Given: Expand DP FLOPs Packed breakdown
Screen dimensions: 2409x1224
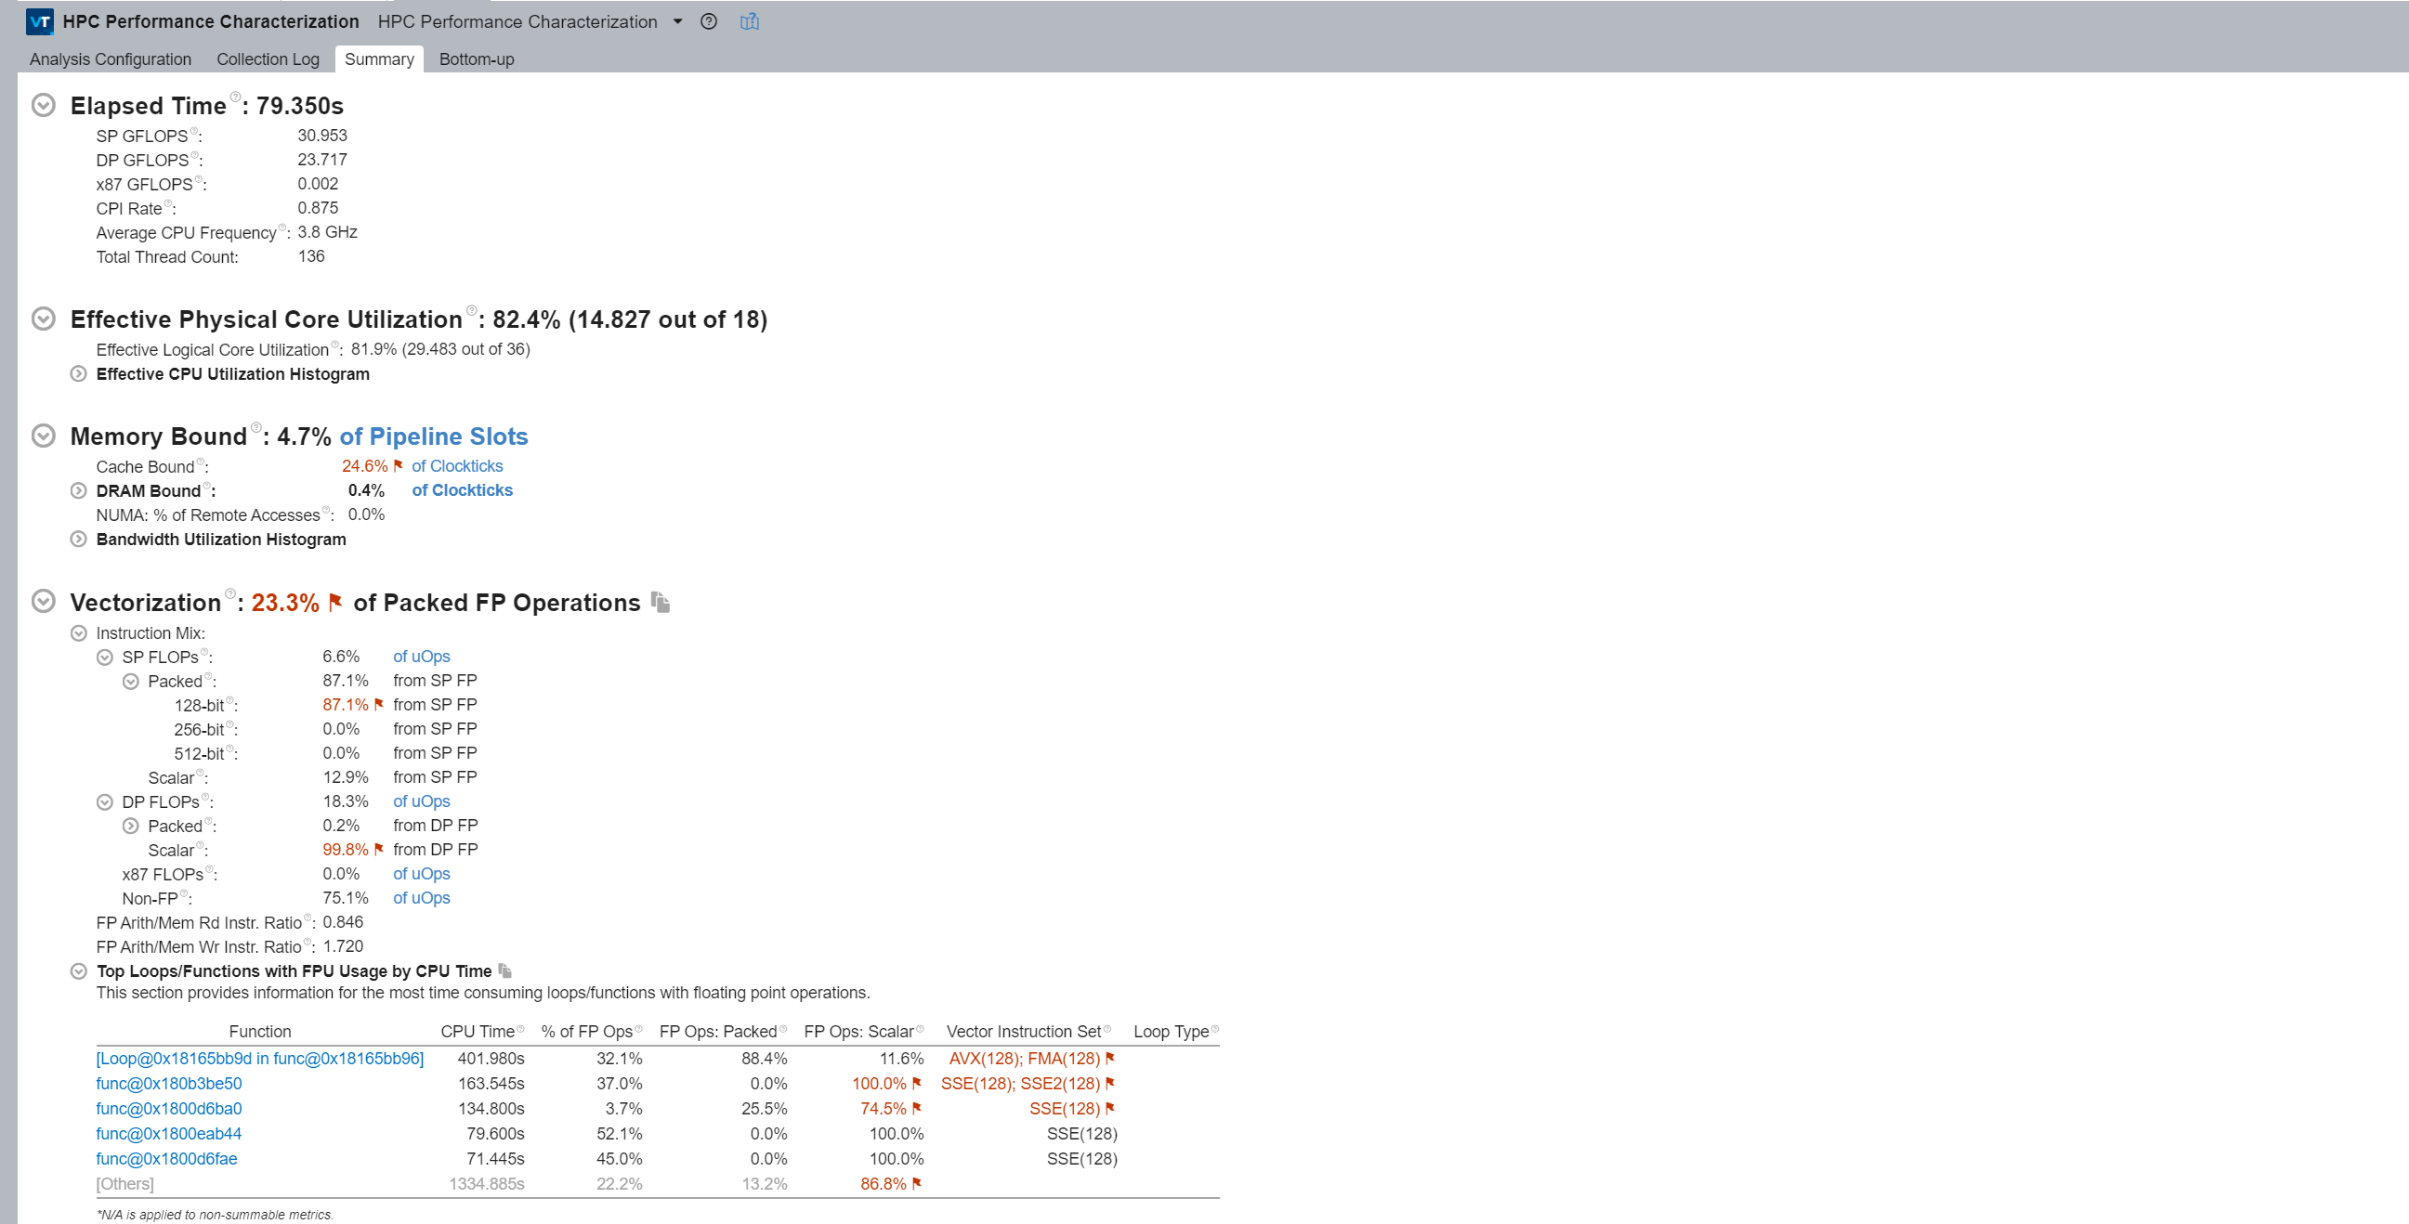Looking at the screenshot, I should click(131, 827).
